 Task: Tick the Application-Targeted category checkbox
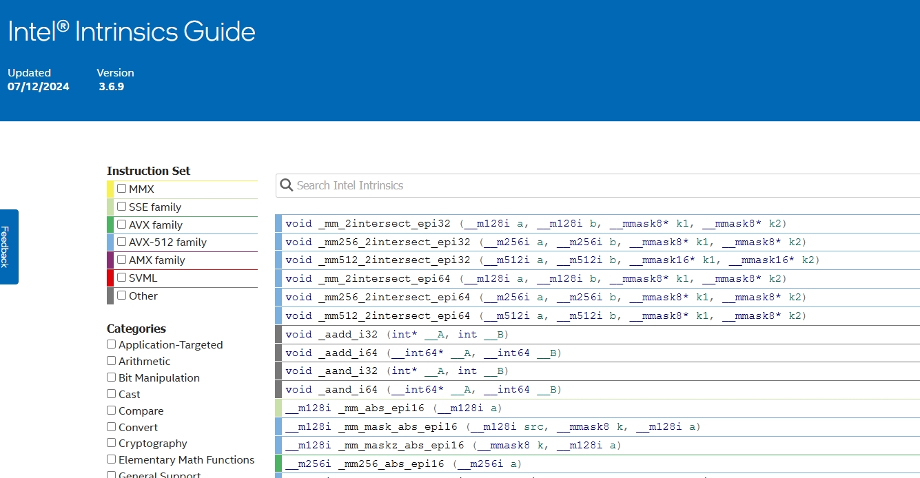(111, 344)
